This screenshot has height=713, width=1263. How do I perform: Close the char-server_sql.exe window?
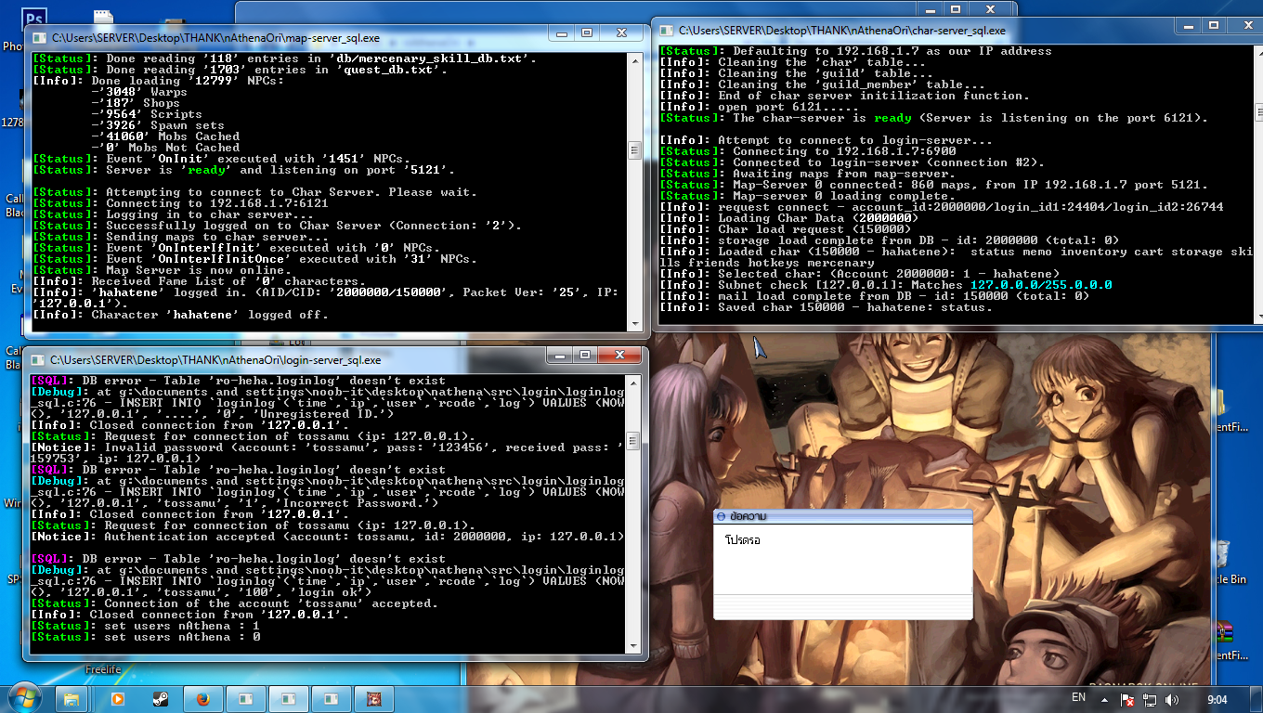1245,25
